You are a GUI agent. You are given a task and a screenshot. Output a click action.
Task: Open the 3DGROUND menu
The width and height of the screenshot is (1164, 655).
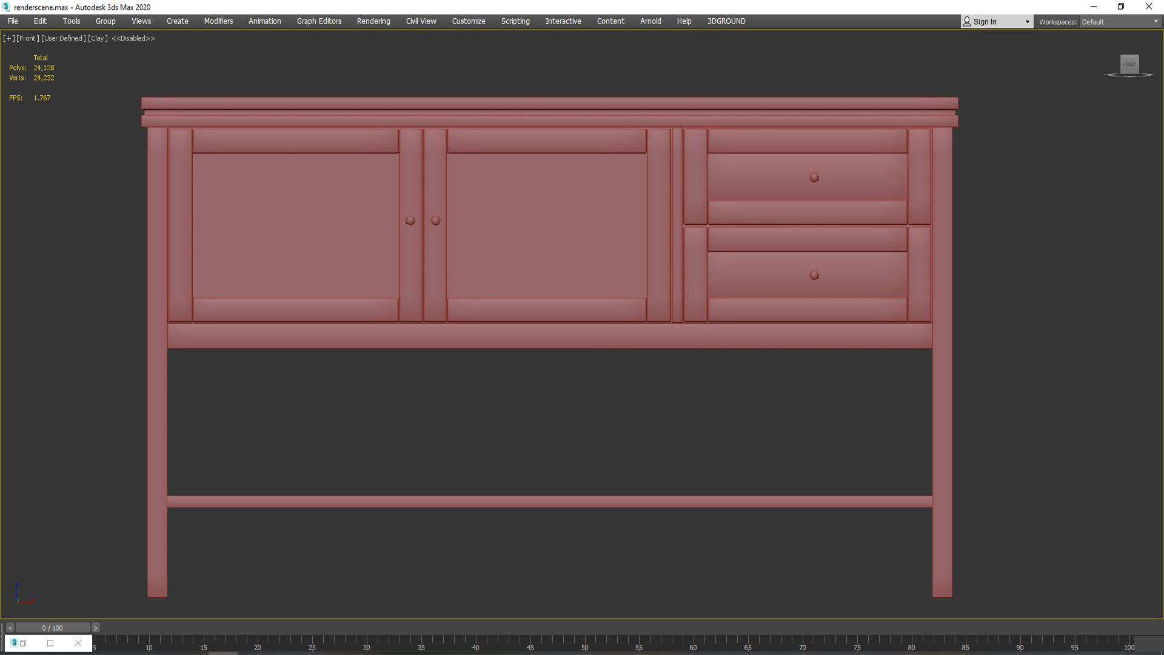pyautogui.click(x=726, y=21)
